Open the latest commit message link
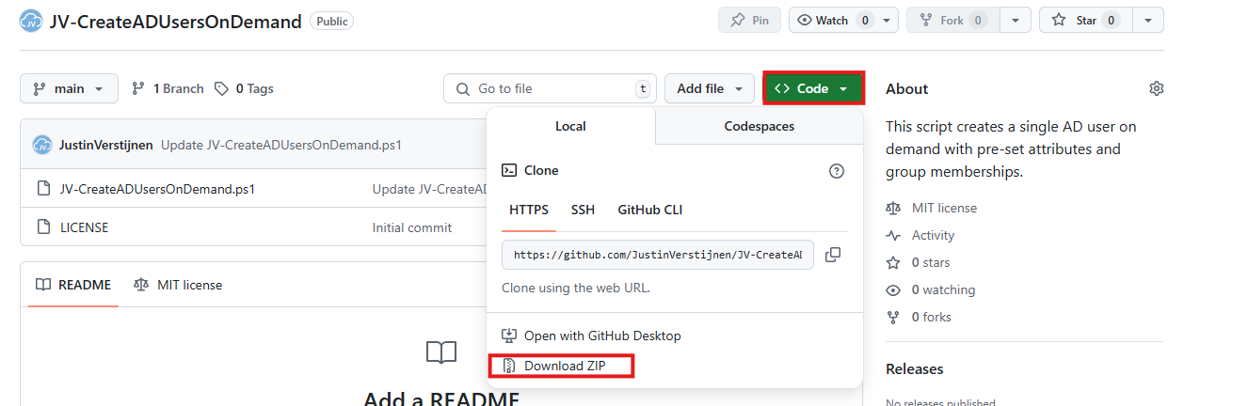Screen dimensions: 1248x406 point(281,145)
